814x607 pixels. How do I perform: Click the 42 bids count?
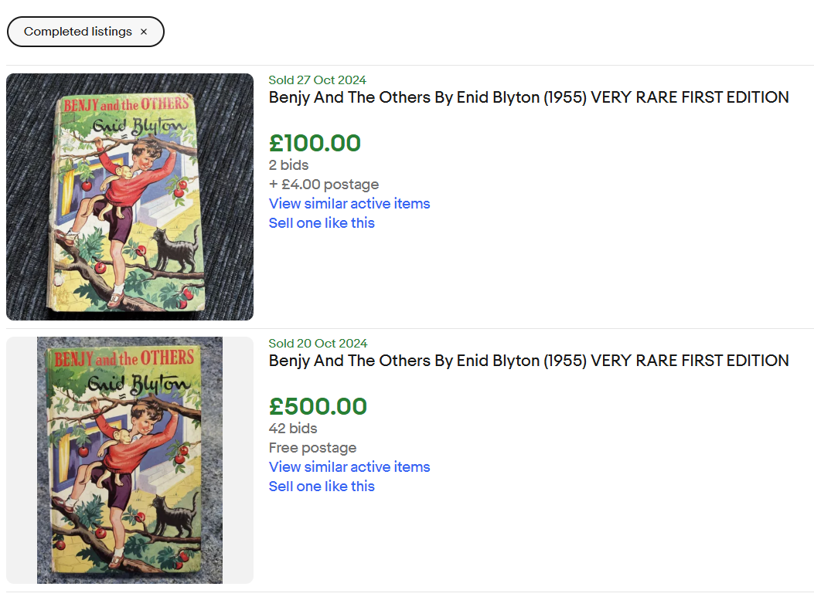(293, 429)
